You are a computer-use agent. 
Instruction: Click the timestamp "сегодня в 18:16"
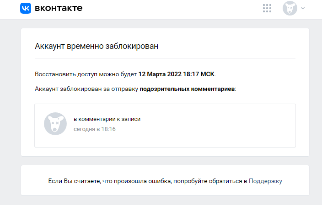pyautogui.click(x=95, y=129)
